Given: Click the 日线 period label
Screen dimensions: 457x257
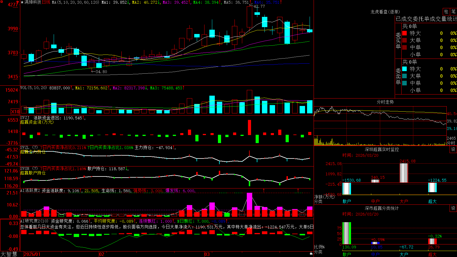Looking at the screenshot, I should [x=46, y=2].
